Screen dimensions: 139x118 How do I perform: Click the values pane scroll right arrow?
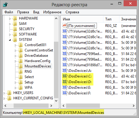pyautogui.click(x=134, y=106)
